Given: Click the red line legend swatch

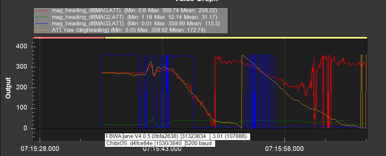Looking at the screenshot, I should pyautogui.click(x=42, y=11).
